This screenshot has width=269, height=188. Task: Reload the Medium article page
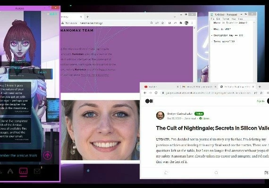[156, 93]
